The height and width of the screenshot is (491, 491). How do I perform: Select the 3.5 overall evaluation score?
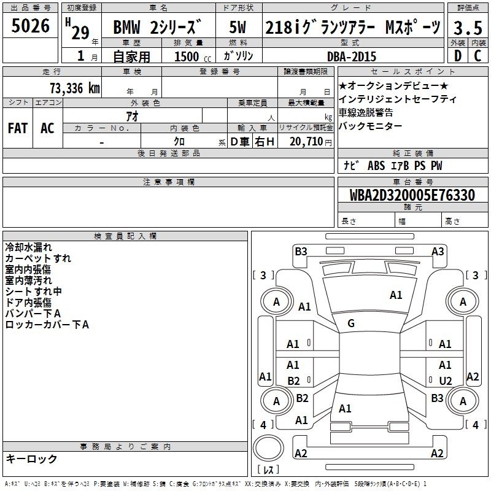click(x=466, y=27)
